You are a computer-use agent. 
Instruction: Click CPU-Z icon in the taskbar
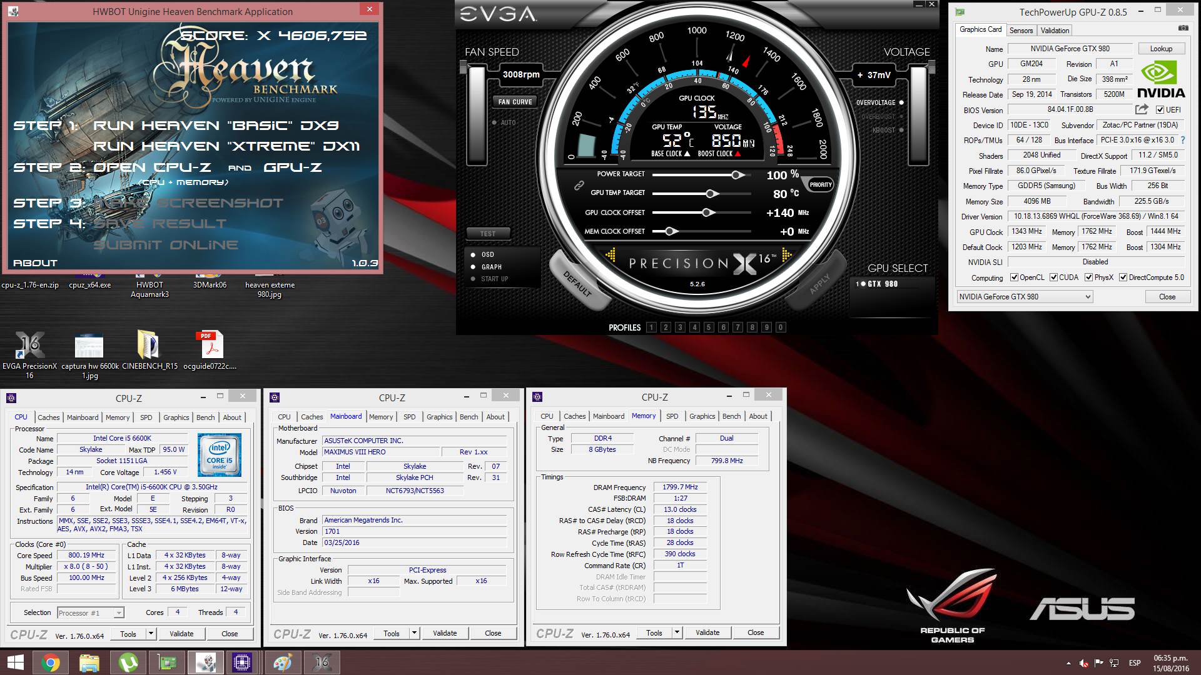coord(242,662)
